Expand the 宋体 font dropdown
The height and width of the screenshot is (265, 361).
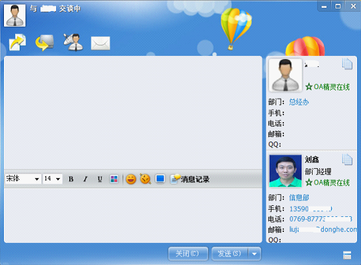coord(36,179)
